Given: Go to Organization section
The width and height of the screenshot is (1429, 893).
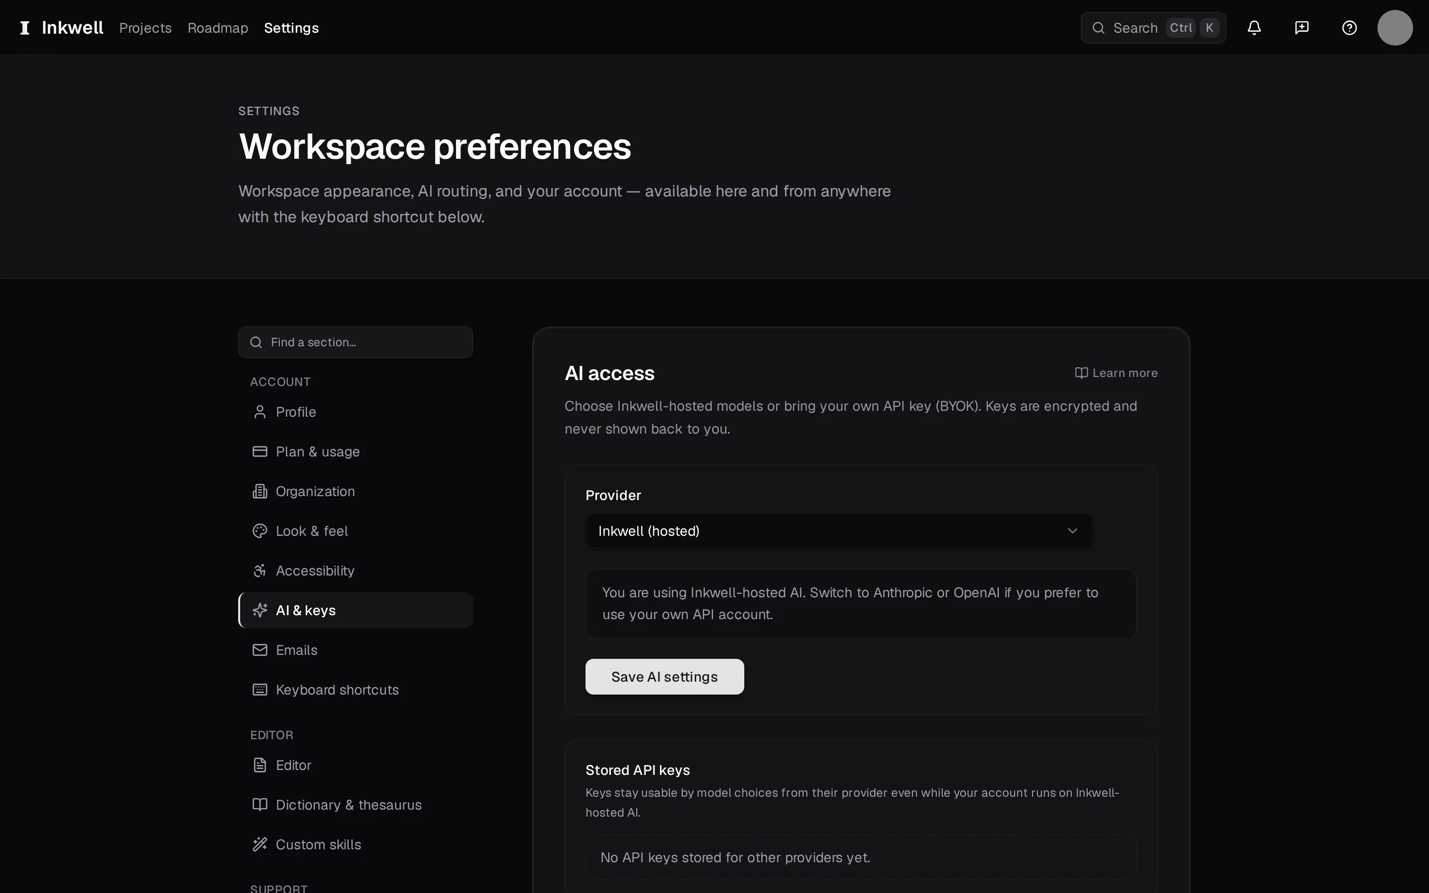Looking at the screenshot, I should pyautogui.click(x=355, y=491).
